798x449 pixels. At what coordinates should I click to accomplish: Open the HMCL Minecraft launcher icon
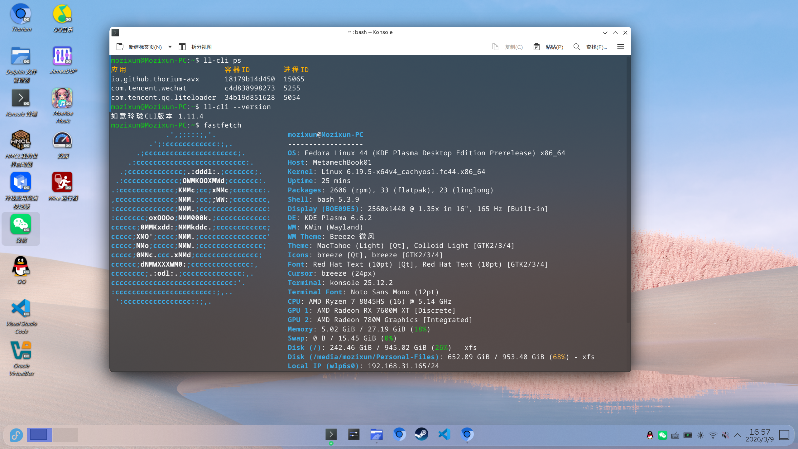click(x=21, y=140)
